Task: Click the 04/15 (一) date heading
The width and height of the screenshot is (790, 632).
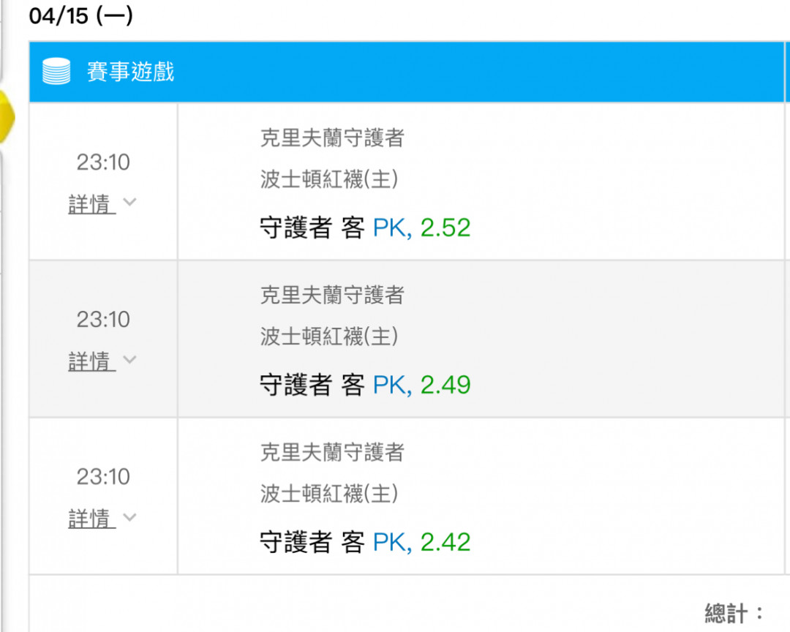Action: (x=81, y=15)
